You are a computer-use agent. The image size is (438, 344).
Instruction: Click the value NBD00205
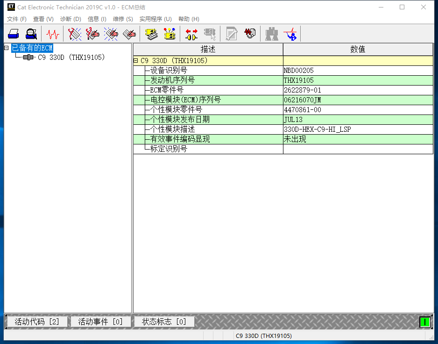[298, 71]
